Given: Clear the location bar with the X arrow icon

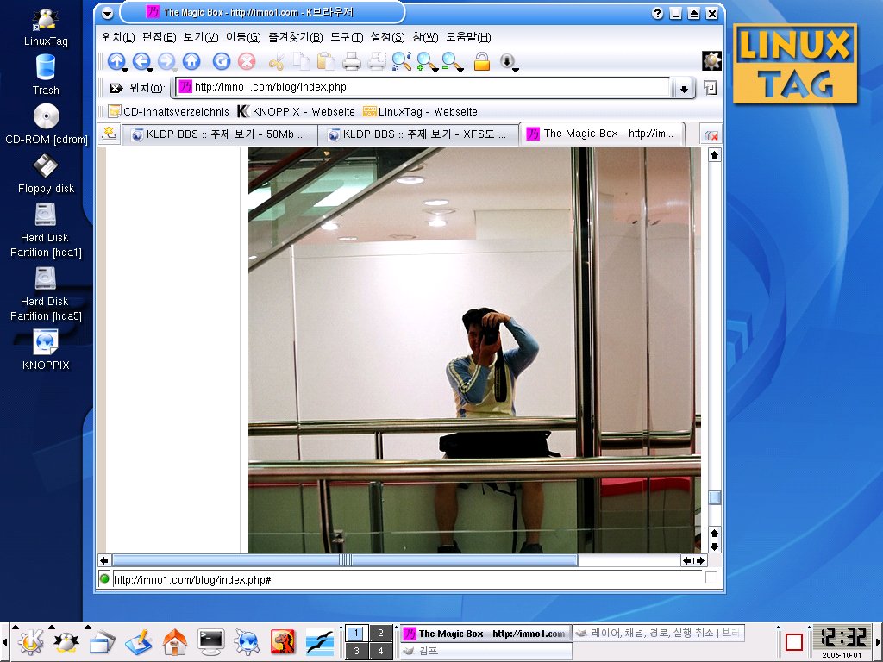Looking at the screenshot, I should tap(116, 88).
